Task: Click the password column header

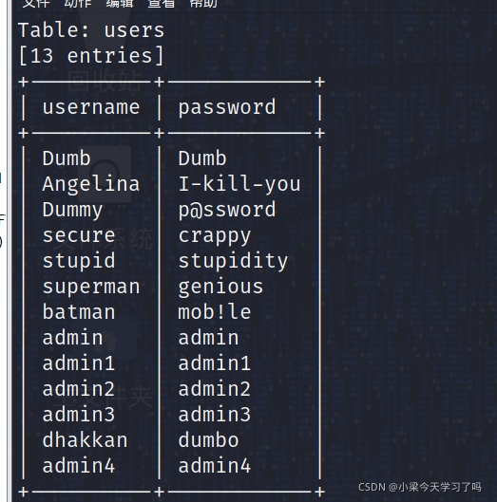Action: pyautogui.click(x=227, y=107)
